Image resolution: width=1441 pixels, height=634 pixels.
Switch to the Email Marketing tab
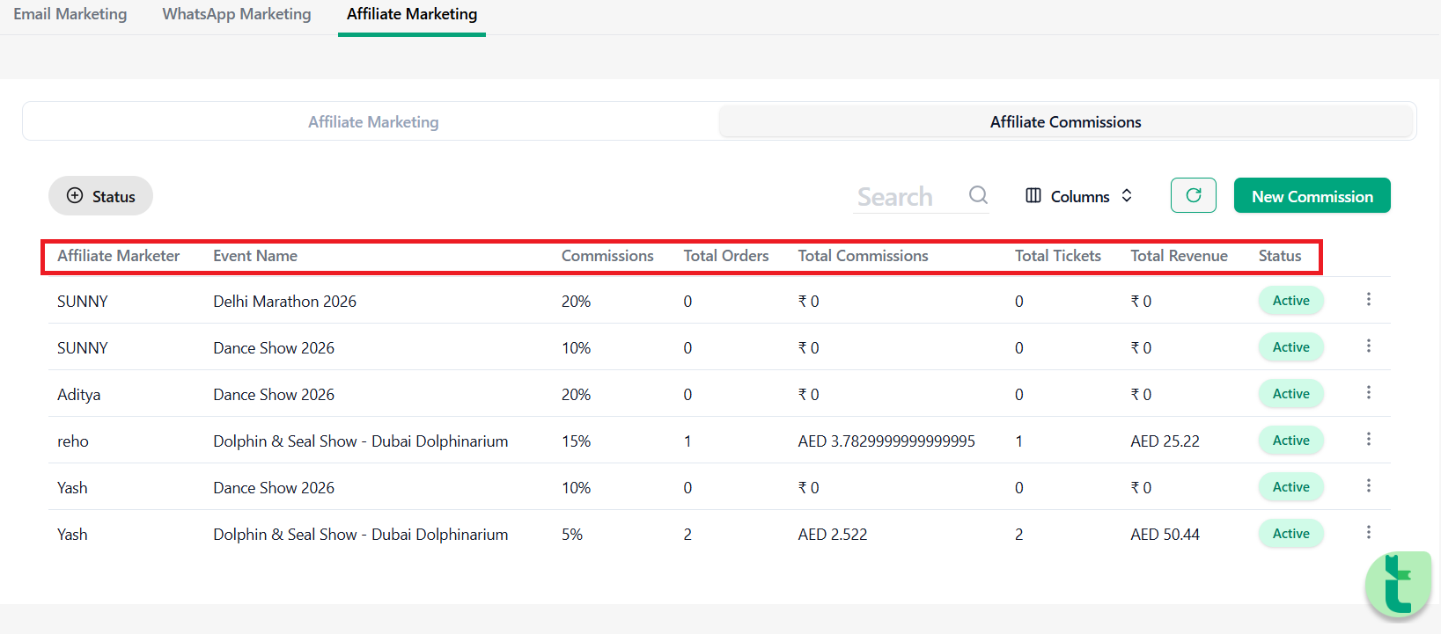click(70, 14)
